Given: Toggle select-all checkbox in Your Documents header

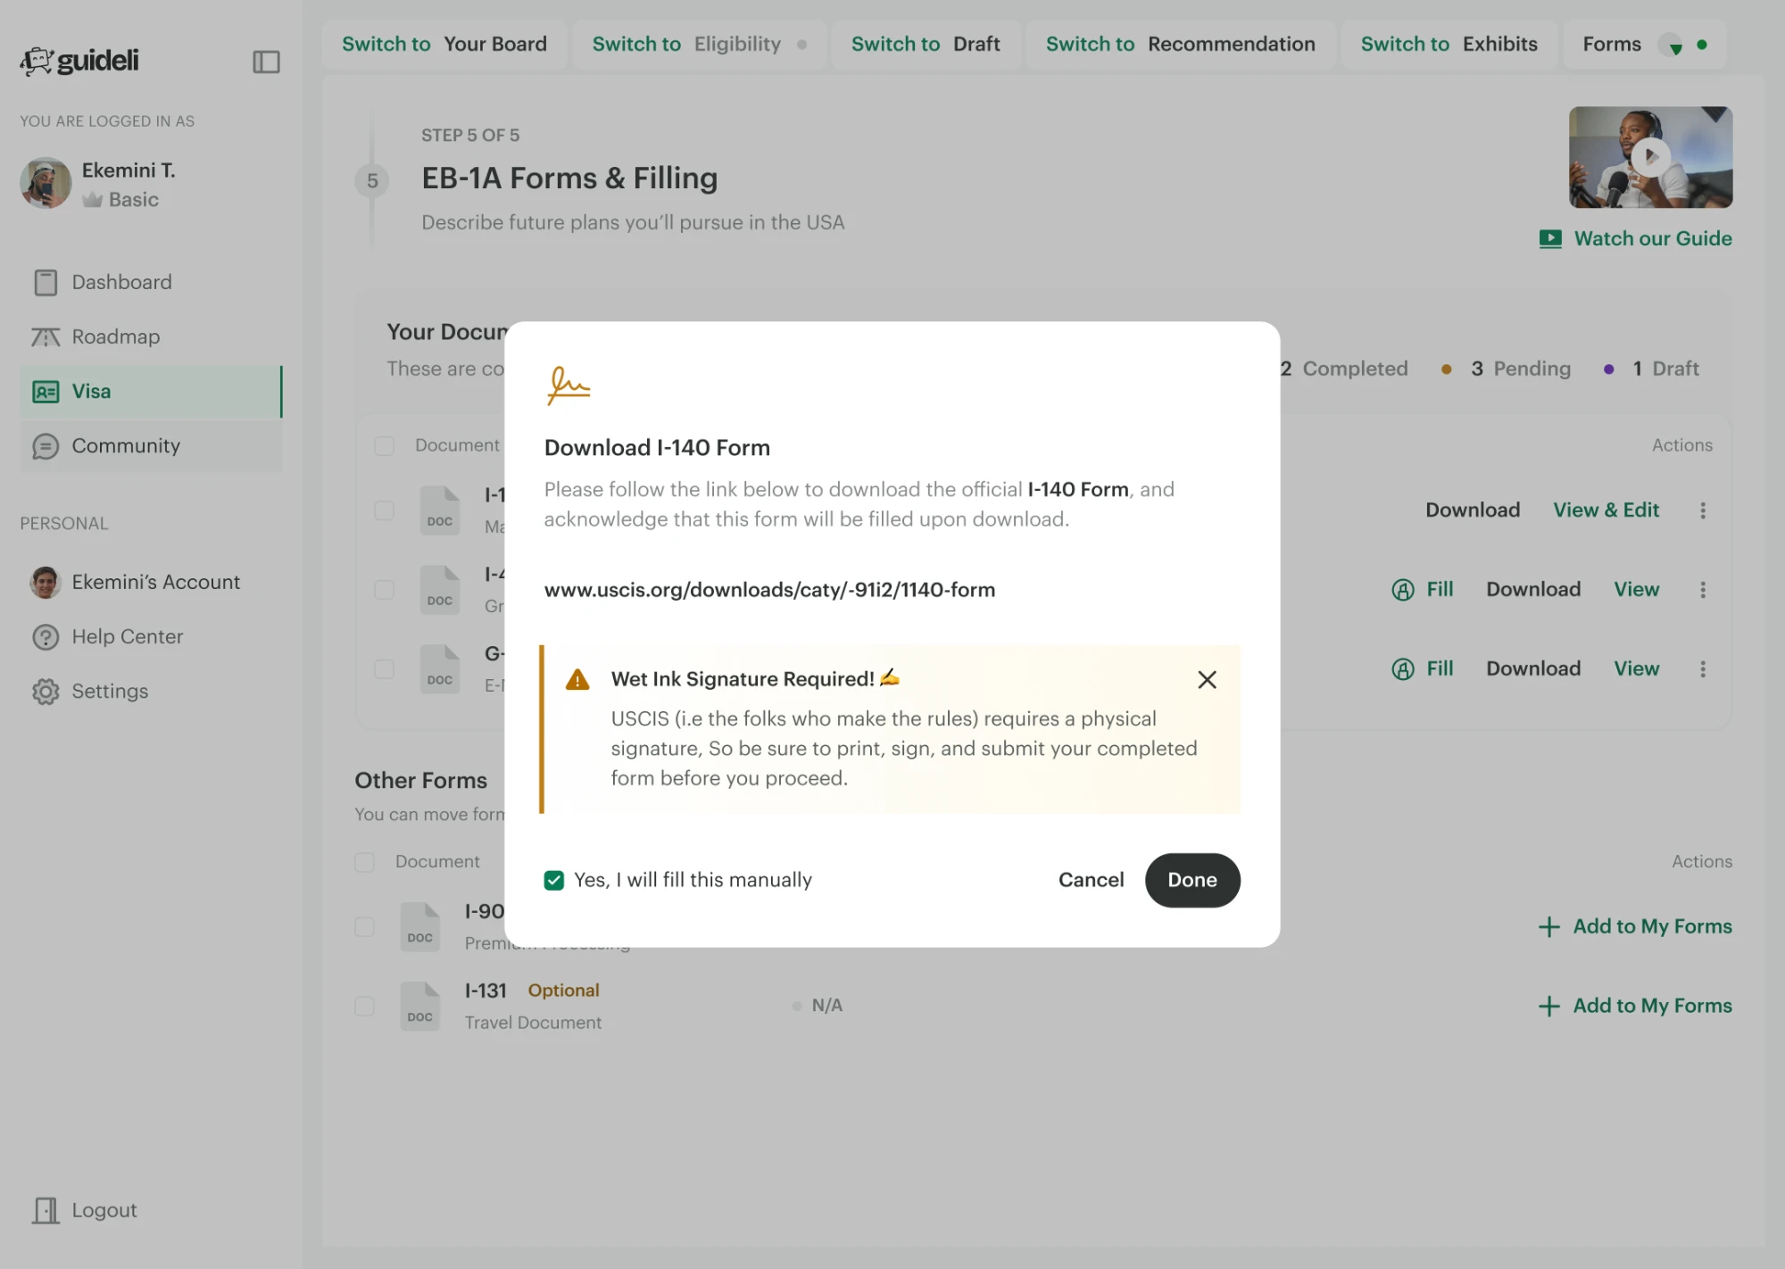Looking at the screenshot, I should coord(384,445).
